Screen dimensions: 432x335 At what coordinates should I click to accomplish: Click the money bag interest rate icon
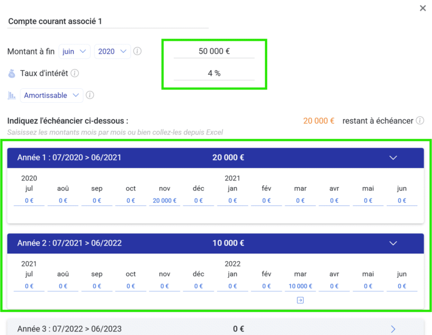click(12, 73)
